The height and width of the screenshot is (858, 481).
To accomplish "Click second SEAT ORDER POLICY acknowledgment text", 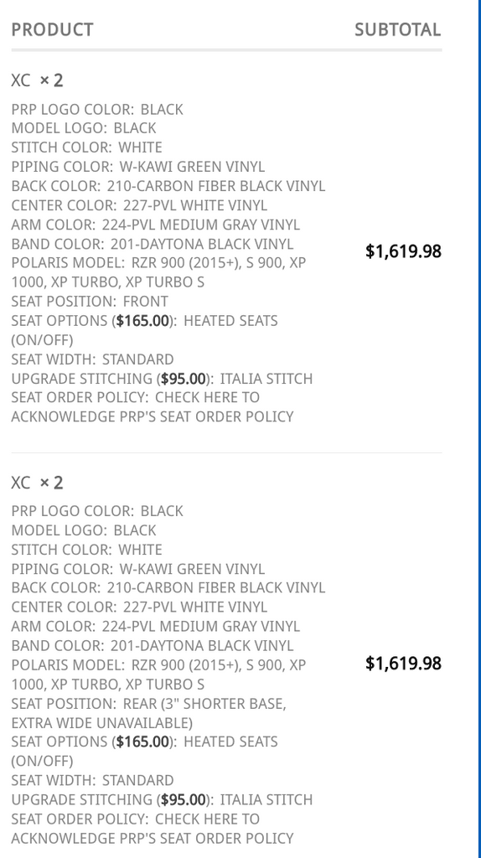I will (153, 829).
